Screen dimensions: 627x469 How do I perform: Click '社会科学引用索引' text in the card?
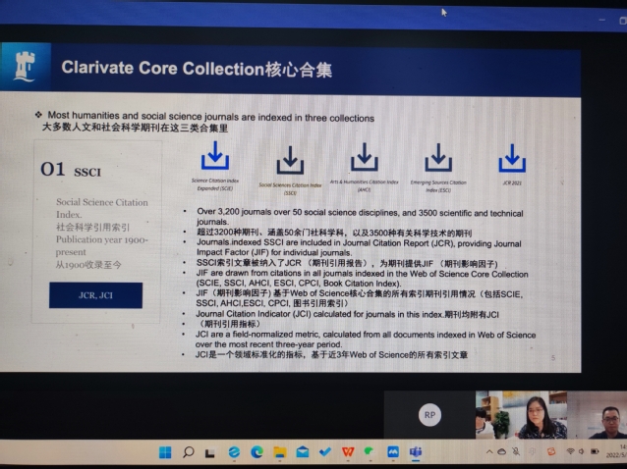(x=92, y=227)
